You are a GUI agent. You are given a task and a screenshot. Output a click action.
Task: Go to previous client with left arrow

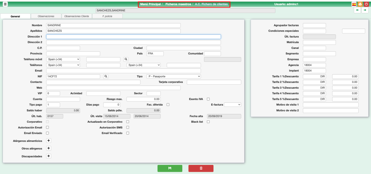point(358,10)
